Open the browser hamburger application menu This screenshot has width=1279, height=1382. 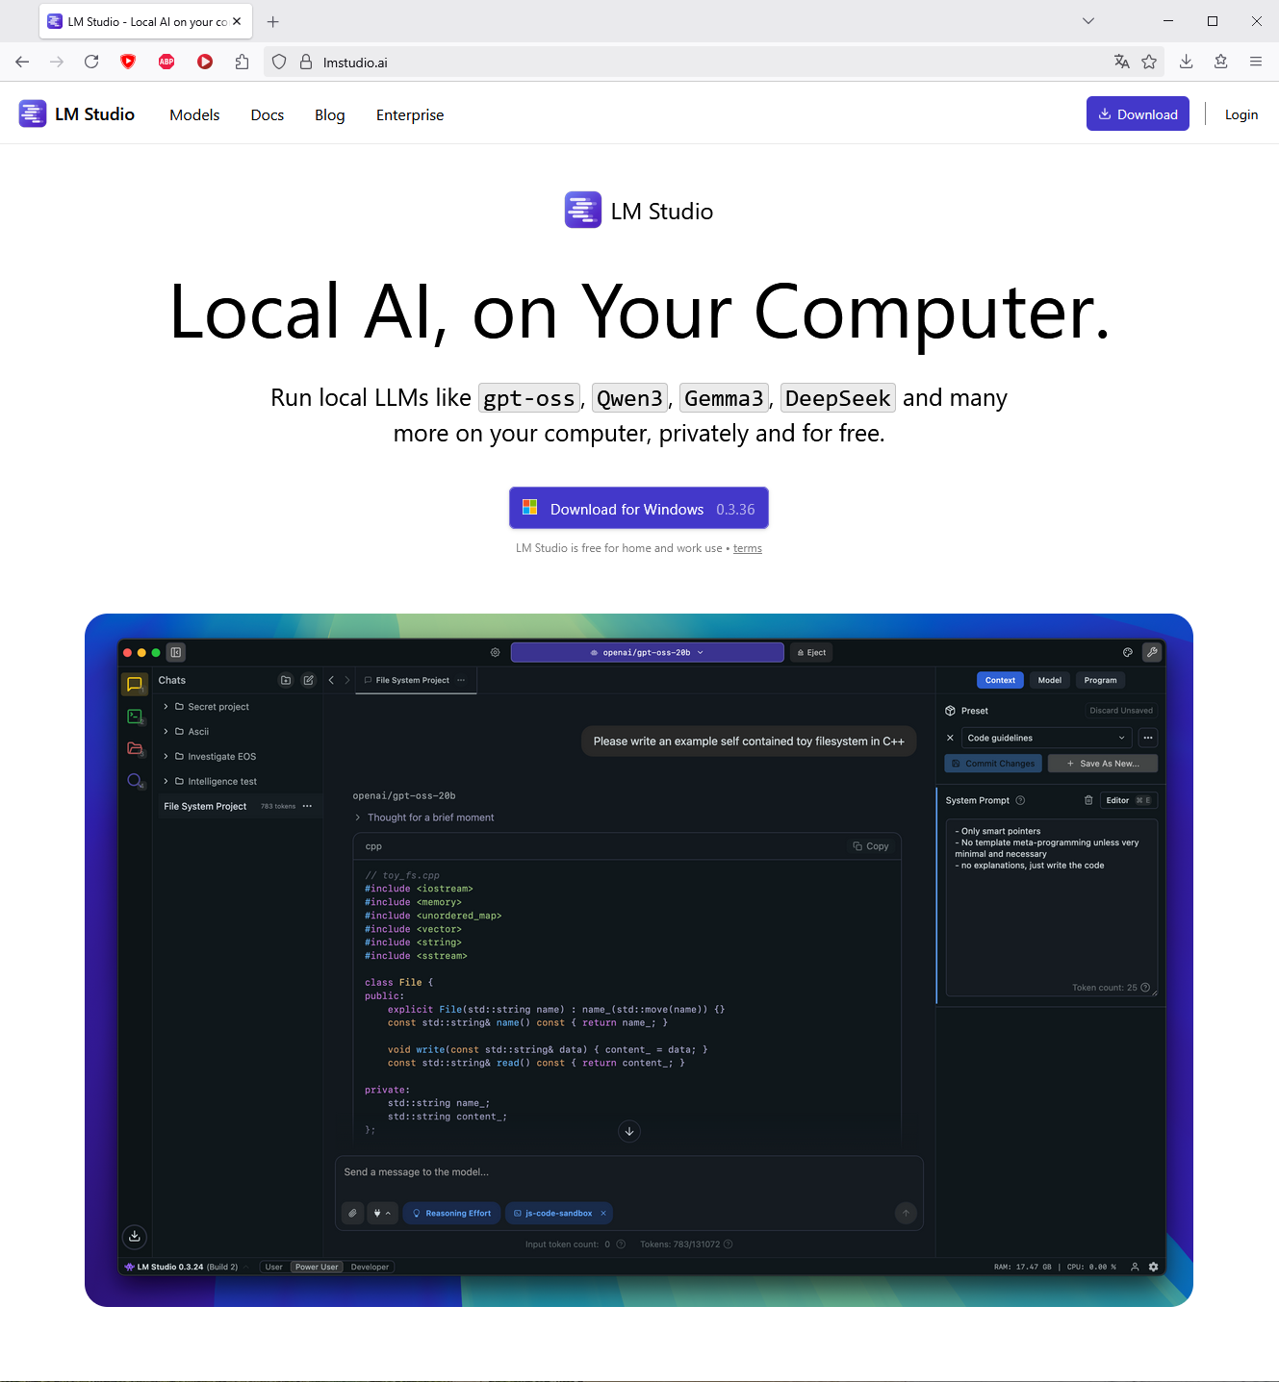[x=1256, y=62]
